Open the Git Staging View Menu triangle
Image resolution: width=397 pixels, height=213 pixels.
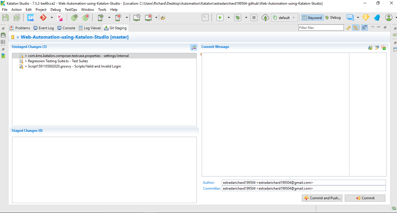pos(373,27)
